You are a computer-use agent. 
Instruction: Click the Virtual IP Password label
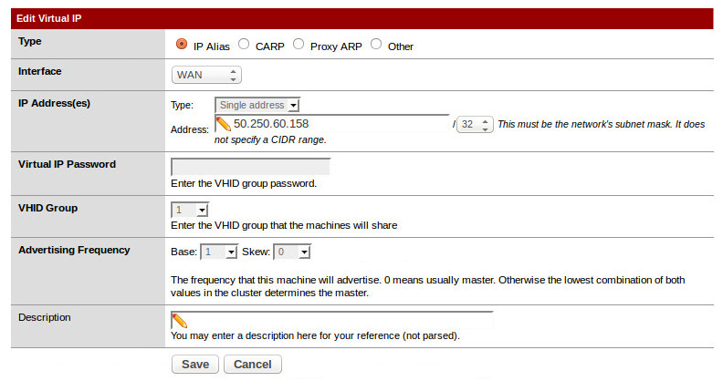tap(68, 164)
